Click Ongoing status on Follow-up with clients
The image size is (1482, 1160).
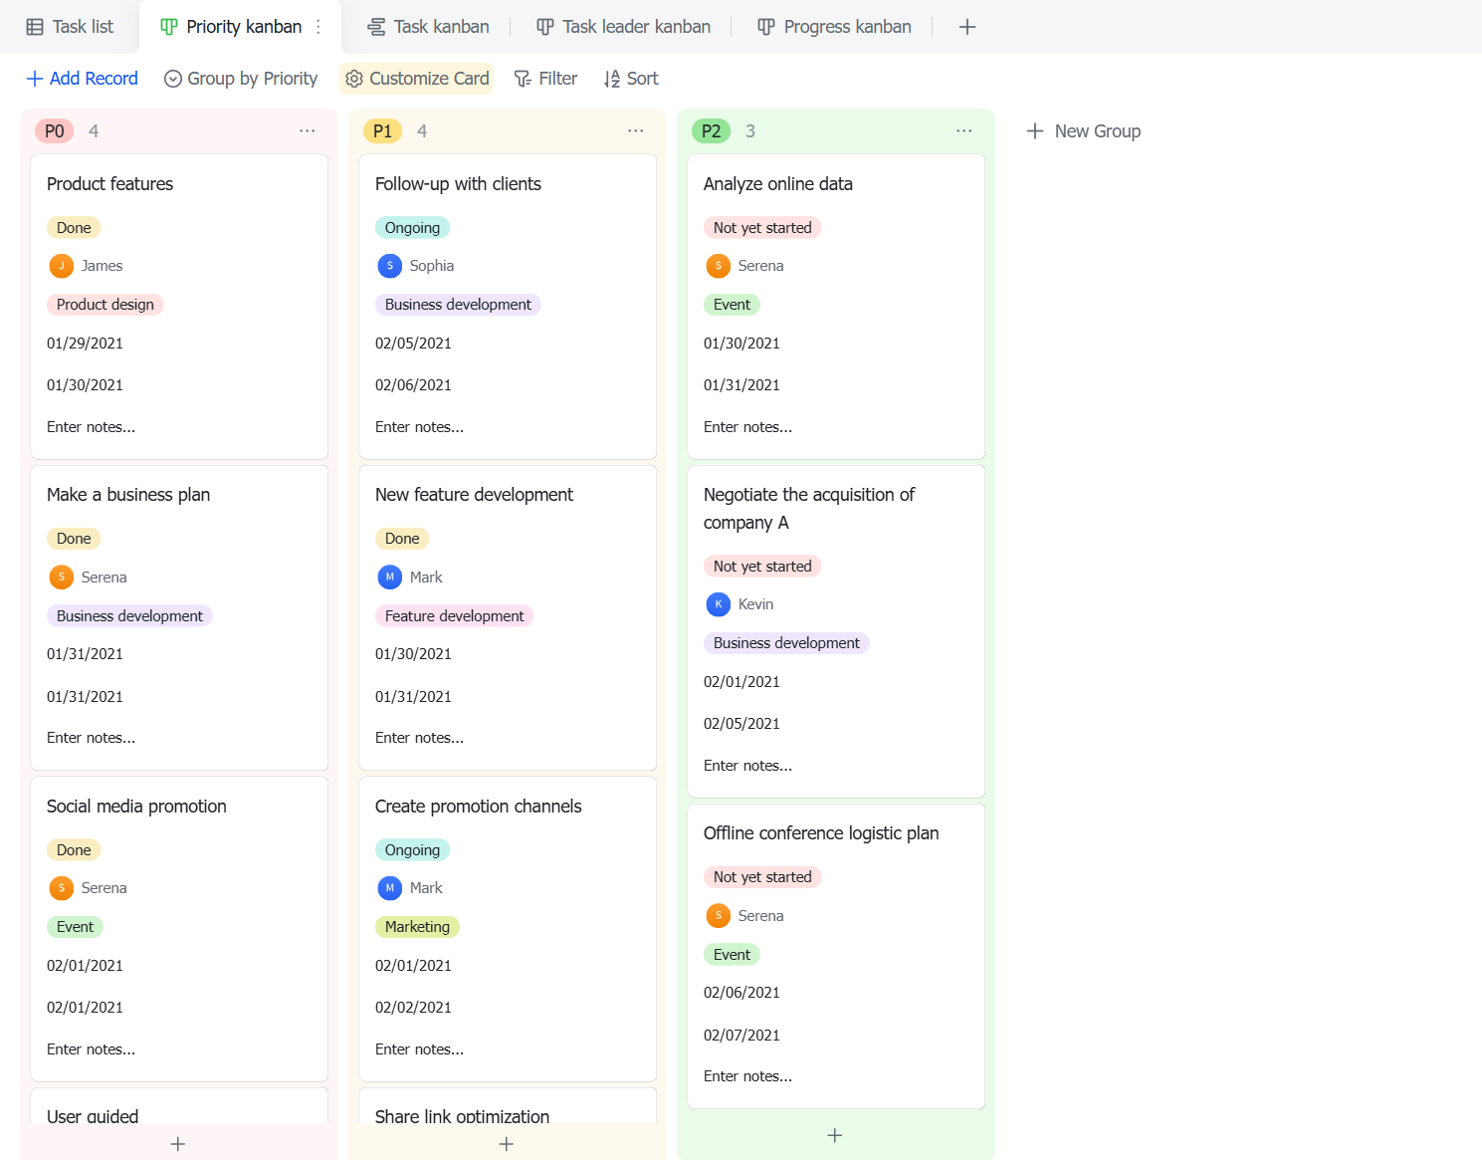[412, 228]
